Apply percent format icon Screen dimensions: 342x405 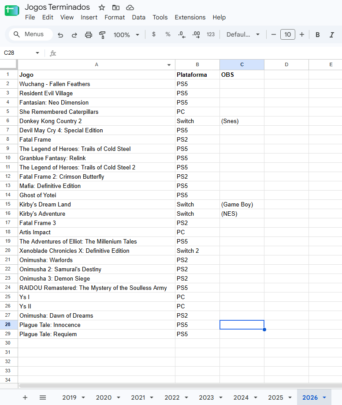click(168, 34)
